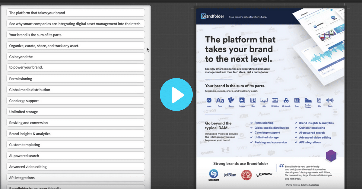This screenshot has height=189, width=362.
Task: Click 'Advanced video editing' in the flyer checklist
Action: [x=315, y=137]
